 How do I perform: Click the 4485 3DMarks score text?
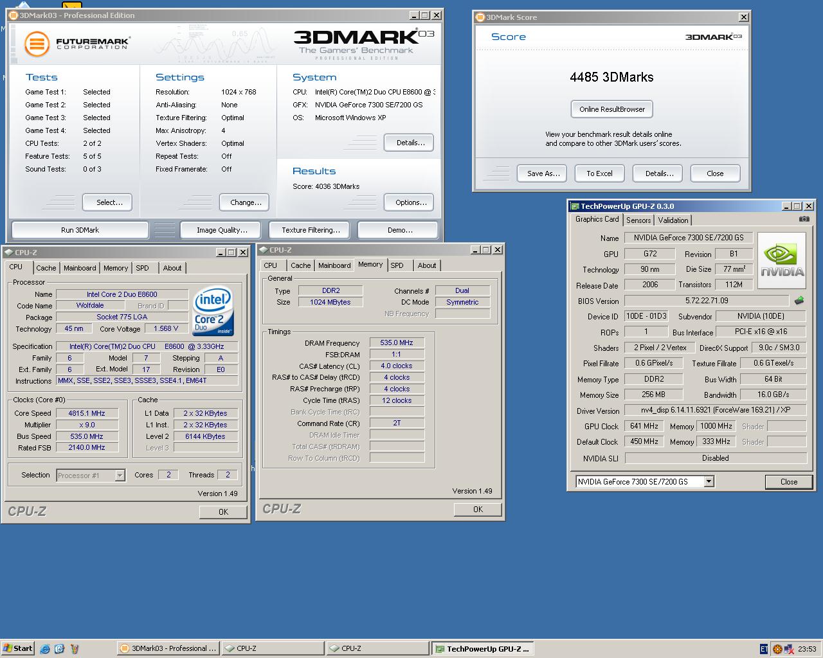pos(611,77)
